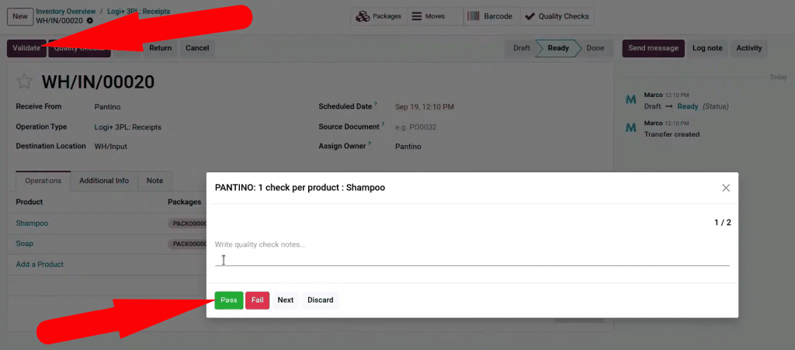Image resolution: width=795 pixels, height=350 pixels.
Task: Open the Soap product line
Action: (24, 244)
